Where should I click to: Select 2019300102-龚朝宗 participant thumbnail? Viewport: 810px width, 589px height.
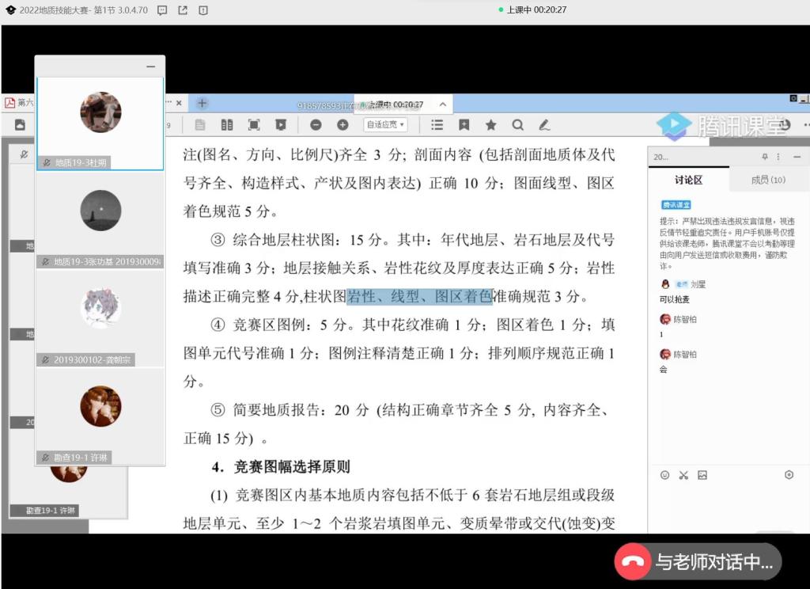click(x=100, y=317)
